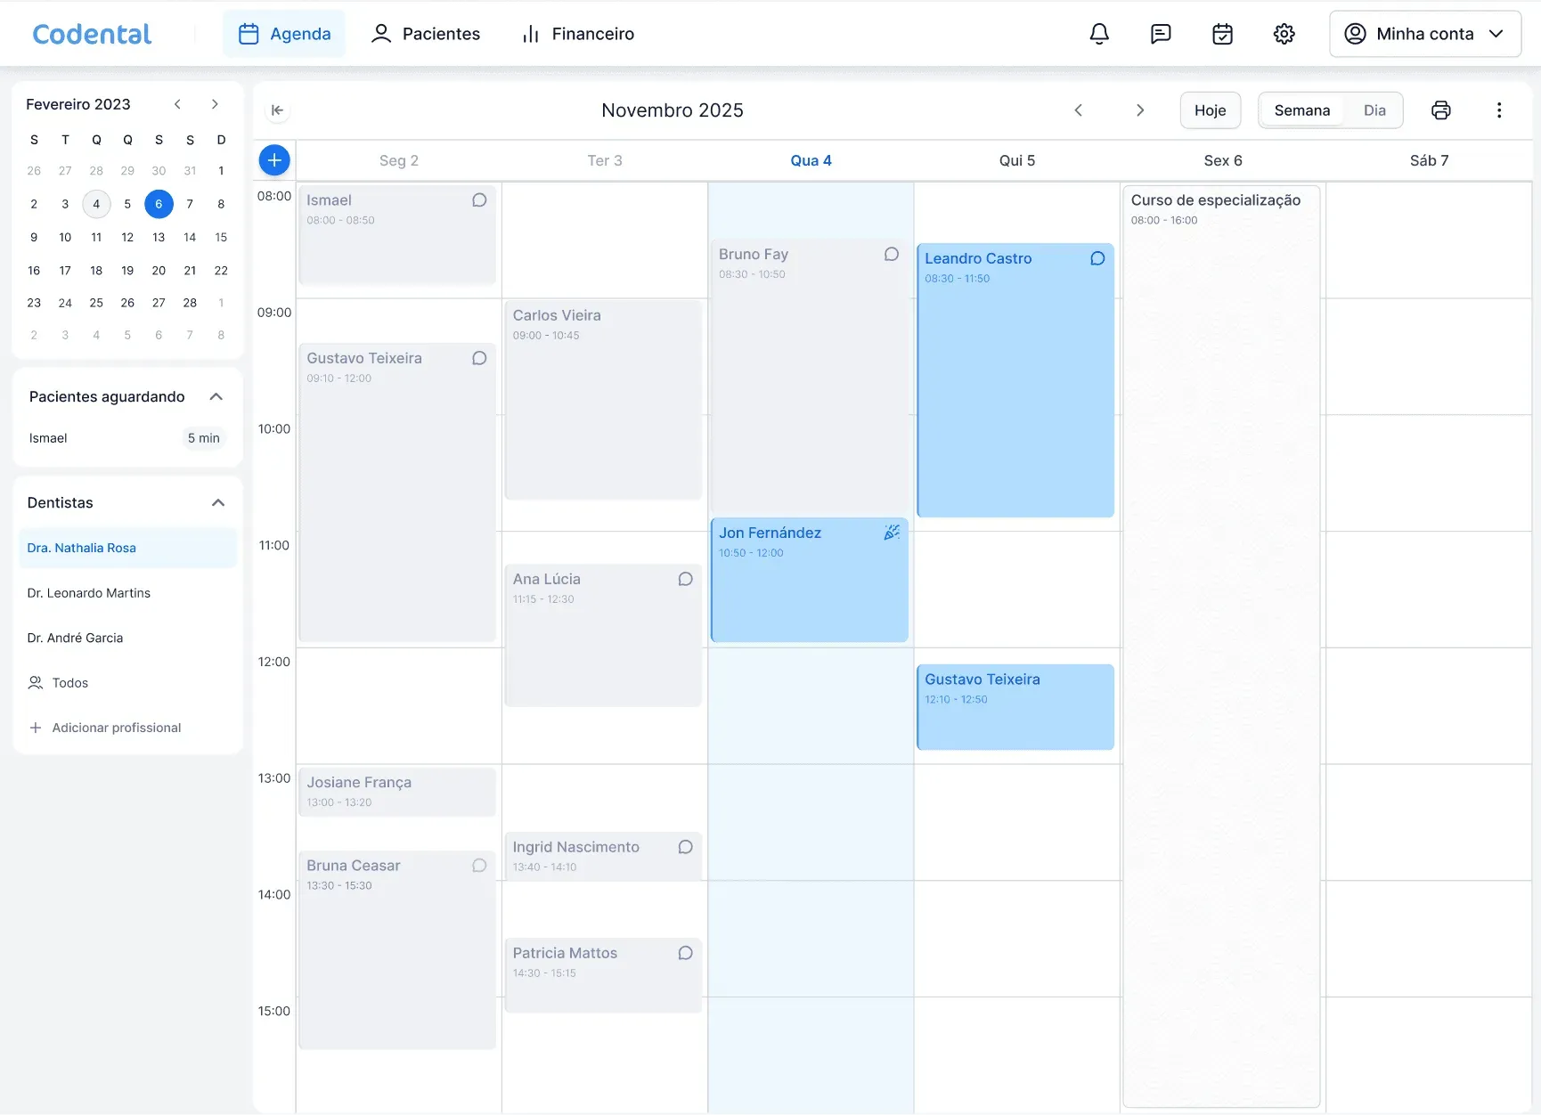The image size is (1541, 1115).
Task: Click chat icon on Bruno Fay appointment
Action: pyautogui.click(x=892, y=255)
